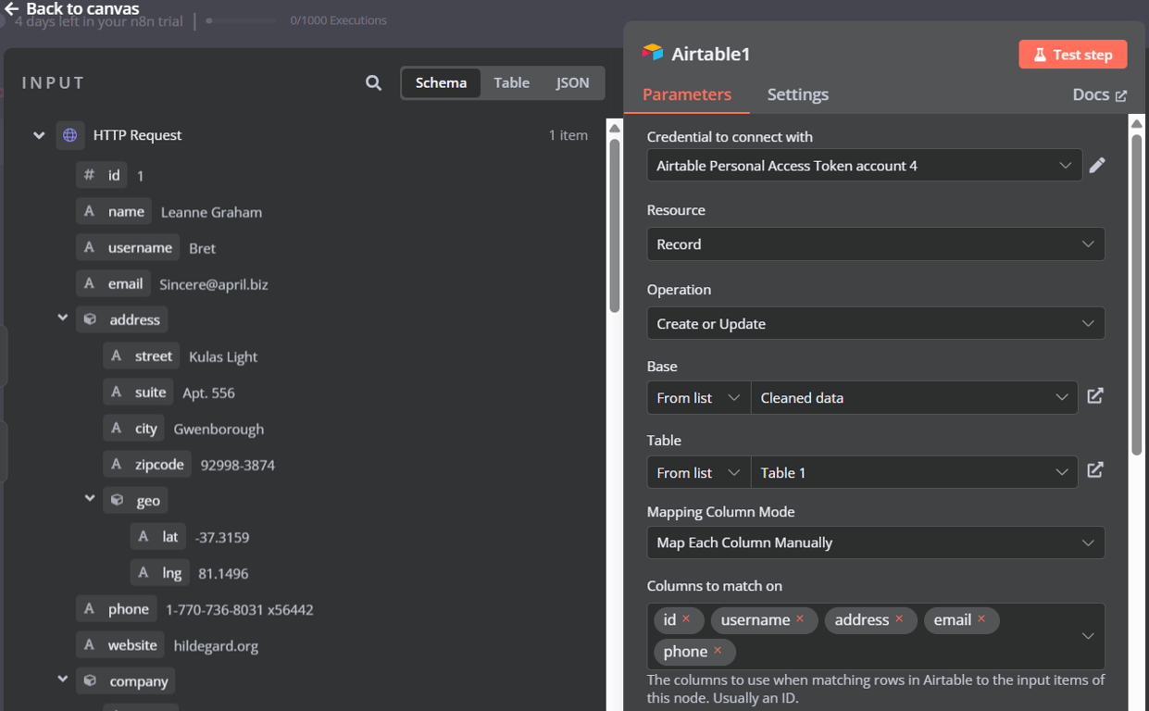Click the HTTP Request globe icon
Screen dimensions: 1149x711
pos(69,134)
